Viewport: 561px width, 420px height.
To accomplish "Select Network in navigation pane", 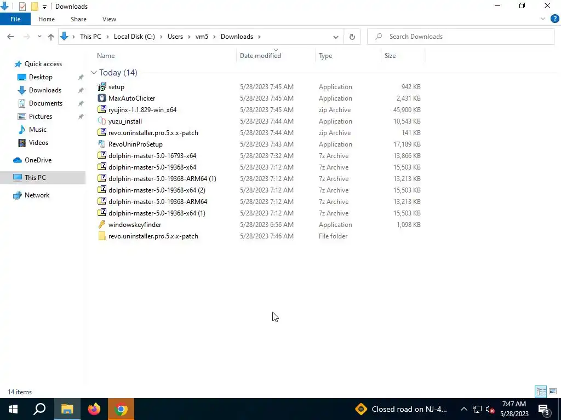I will [x=37, y=195].
